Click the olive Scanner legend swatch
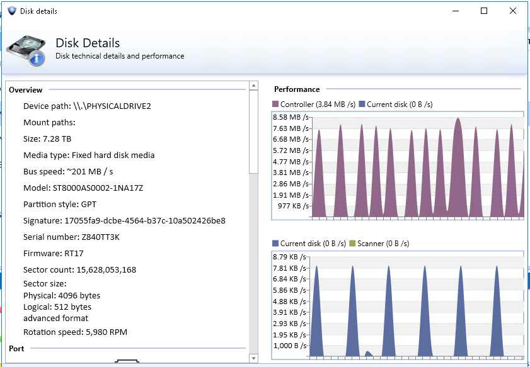The image size is (530, 367). click(352, 243)
